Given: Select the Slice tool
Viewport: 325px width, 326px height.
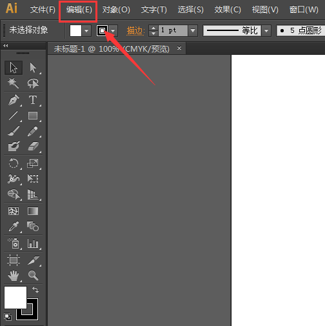Looking at the screenshot, I should [x=33, y=260].
